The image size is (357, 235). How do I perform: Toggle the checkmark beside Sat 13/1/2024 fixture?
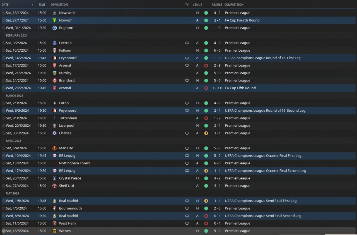pos(3,13)
